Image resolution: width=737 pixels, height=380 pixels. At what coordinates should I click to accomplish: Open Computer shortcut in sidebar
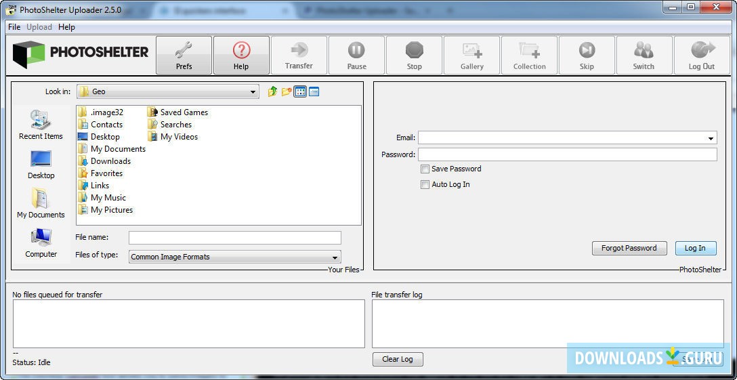tap(41, 243)
